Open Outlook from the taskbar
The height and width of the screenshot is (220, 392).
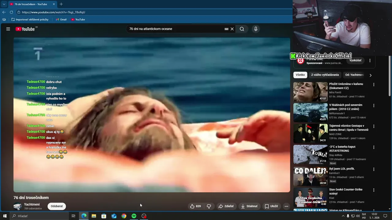tap(114, 216)
